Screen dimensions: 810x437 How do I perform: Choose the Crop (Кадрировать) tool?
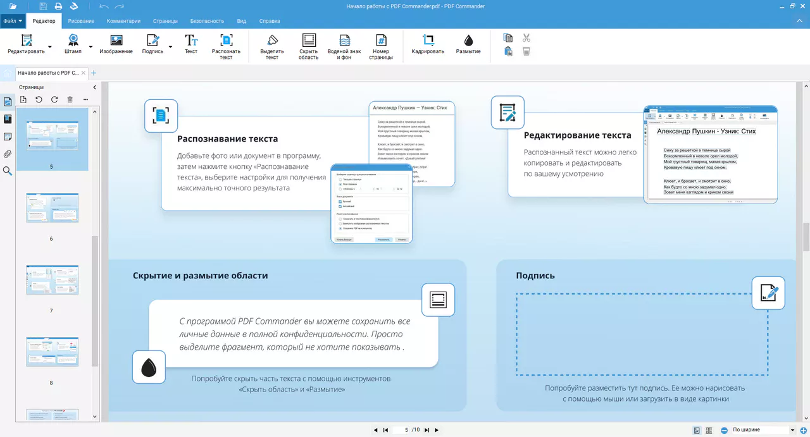[x=428, y=44]
